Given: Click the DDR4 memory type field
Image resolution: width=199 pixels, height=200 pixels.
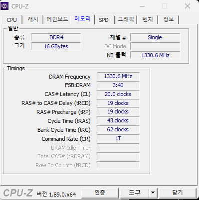Looking at the screenshot, I should point(56,37).
